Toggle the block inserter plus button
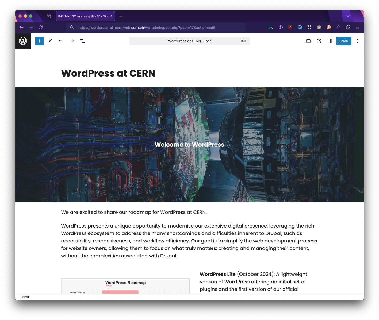Screen dimensions: 379x320 pyautogui.click(x=40, y=41)
